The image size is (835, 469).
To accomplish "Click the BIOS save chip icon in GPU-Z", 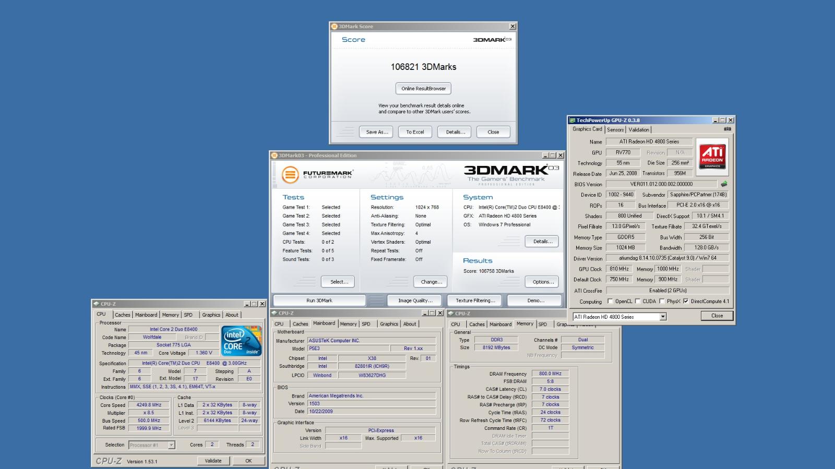I will (724, 184).
